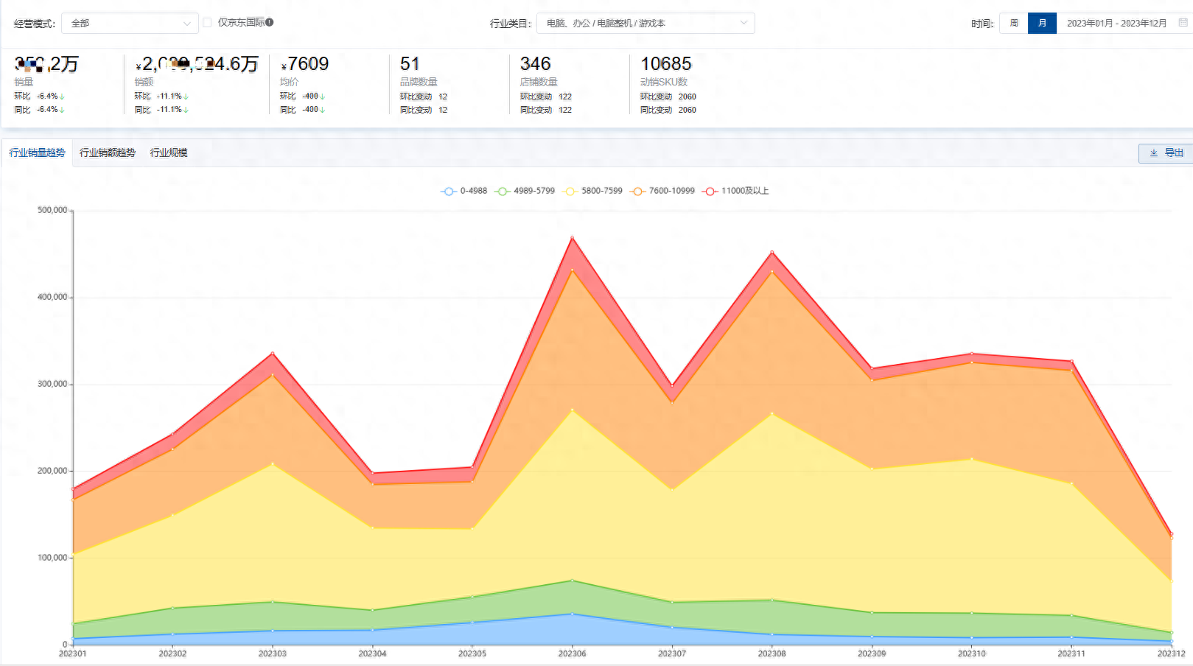The width and height of the screenshot is (1193, 666).
Task: Select the 周 (week) time option
Action: pyautogui.click(x=1014, y=24)
